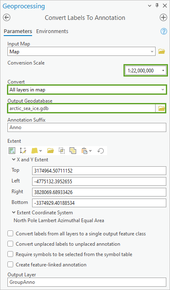This screenshot has width=170, height=290.
Task: Enable Create feature-linked annotation
Action: (x=10, y=265)
